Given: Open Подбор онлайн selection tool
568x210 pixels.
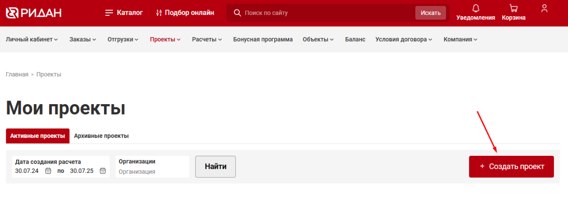Looking at the screenshot, I should pyautogui.click(x=185, y=13).
